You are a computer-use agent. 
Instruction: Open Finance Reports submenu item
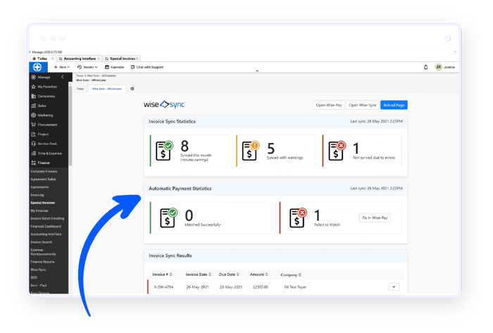pos(42,262)
